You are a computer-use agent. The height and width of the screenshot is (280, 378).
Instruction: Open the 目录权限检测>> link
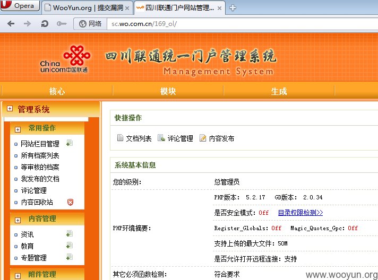(300, 213)
